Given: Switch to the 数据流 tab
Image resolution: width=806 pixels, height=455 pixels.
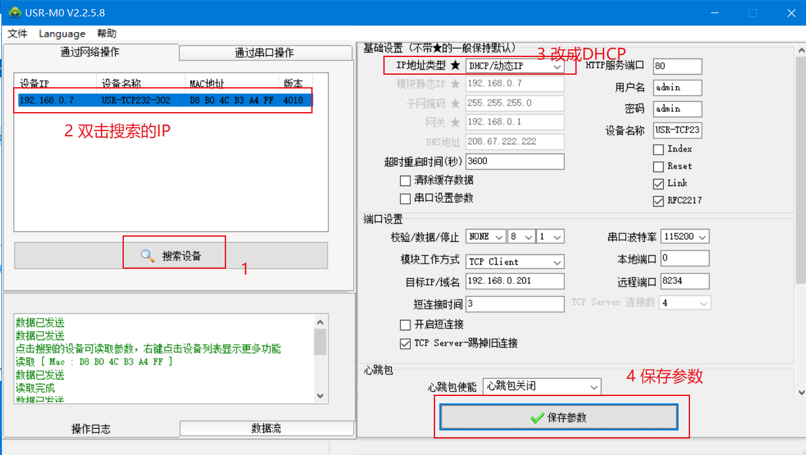Looking at the screenshot, I should (266, 428).
